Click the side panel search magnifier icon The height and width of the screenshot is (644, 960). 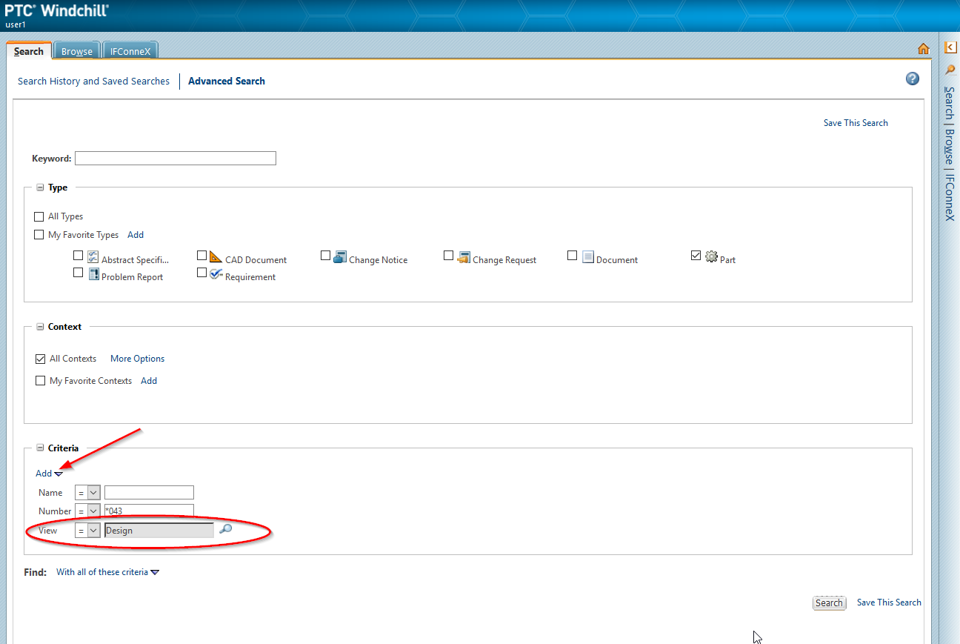(950, 70)
